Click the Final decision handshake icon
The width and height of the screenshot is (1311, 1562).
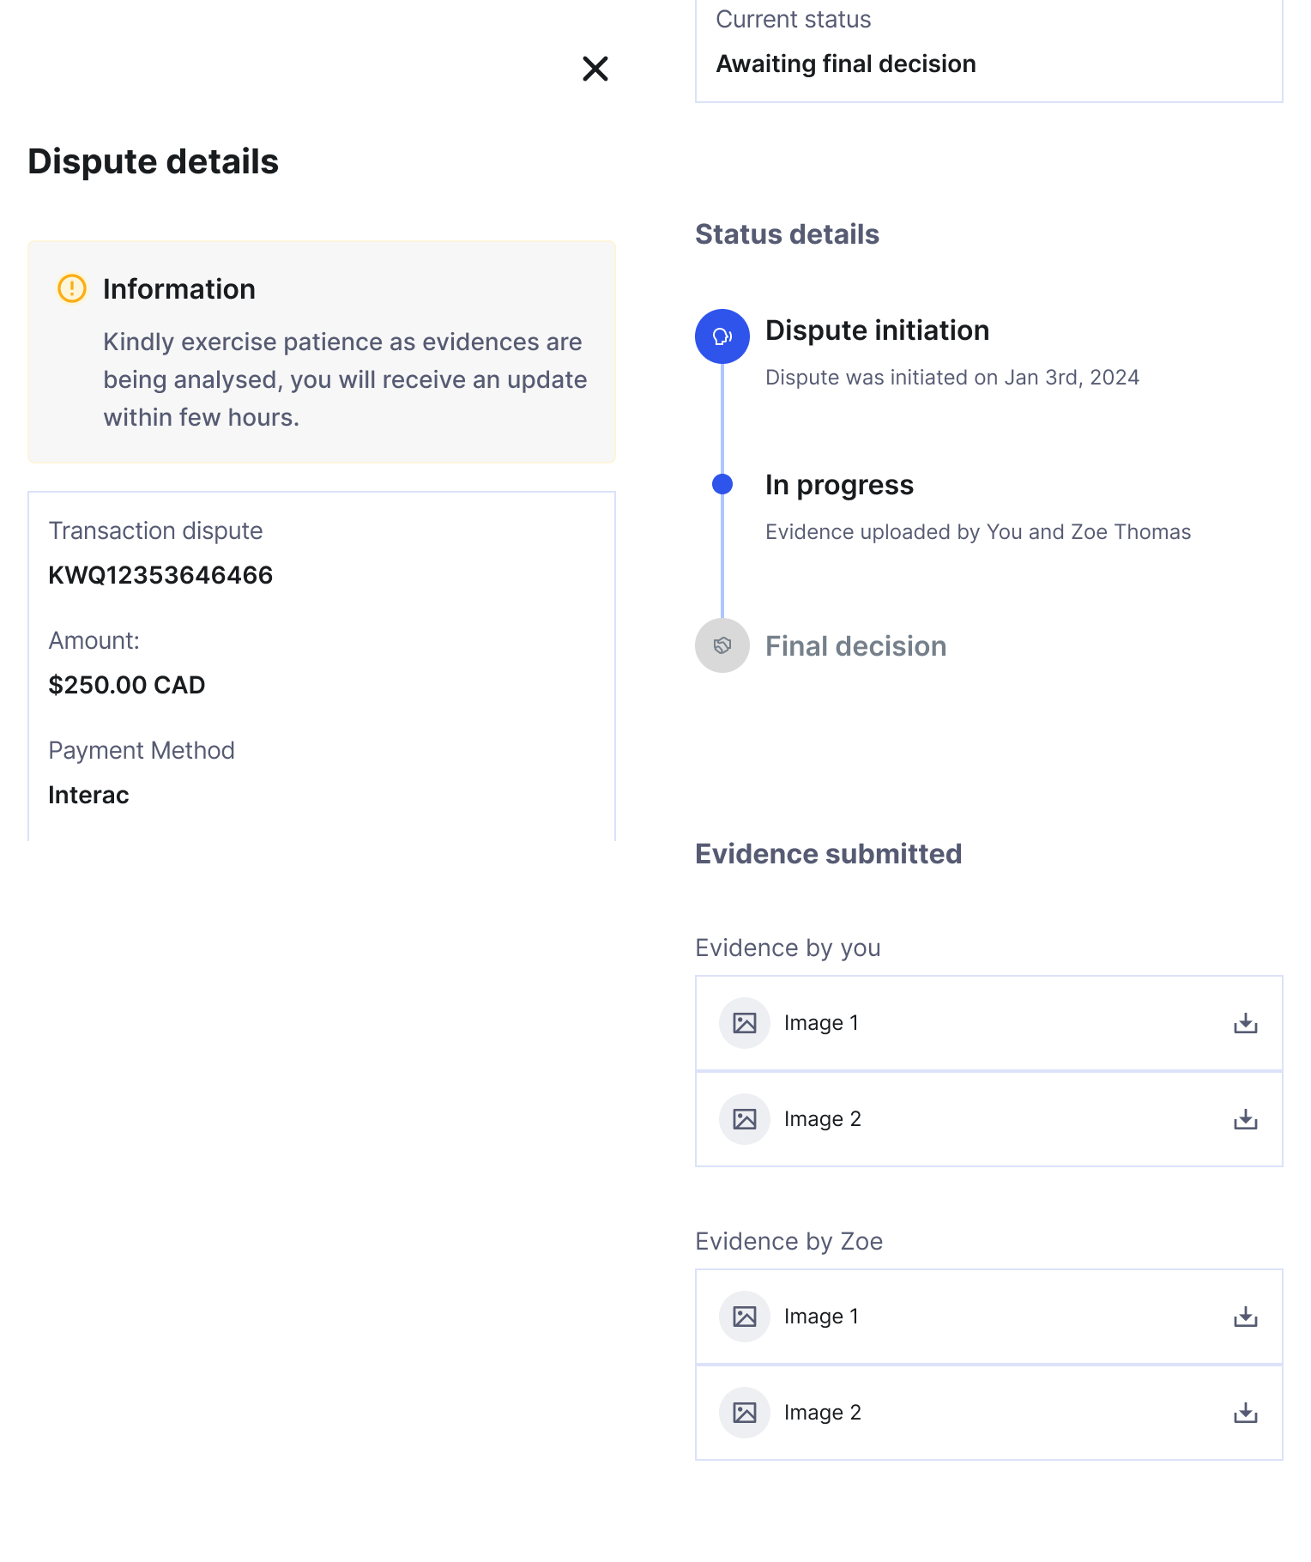[722, 645]
